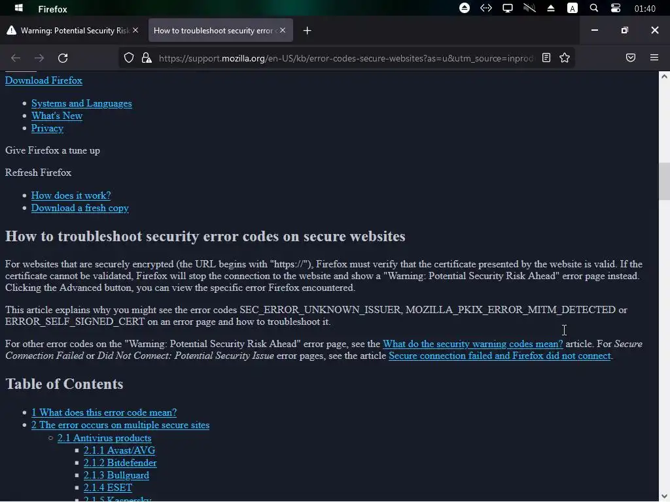Click the Windows start logo icon
The height and width of the screenshot is (502, 670).
tap(19, 8)
